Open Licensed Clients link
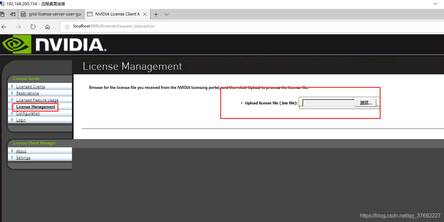Screen dimensions: 444x222 click(x=30, y=87)
